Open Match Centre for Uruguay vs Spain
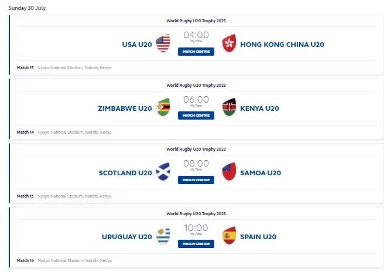Image resolution: width=387 pixels, height=272 pixels. coord(196,244)
